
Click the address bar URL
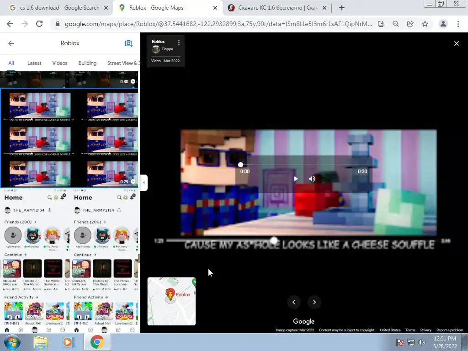(218, 24)
